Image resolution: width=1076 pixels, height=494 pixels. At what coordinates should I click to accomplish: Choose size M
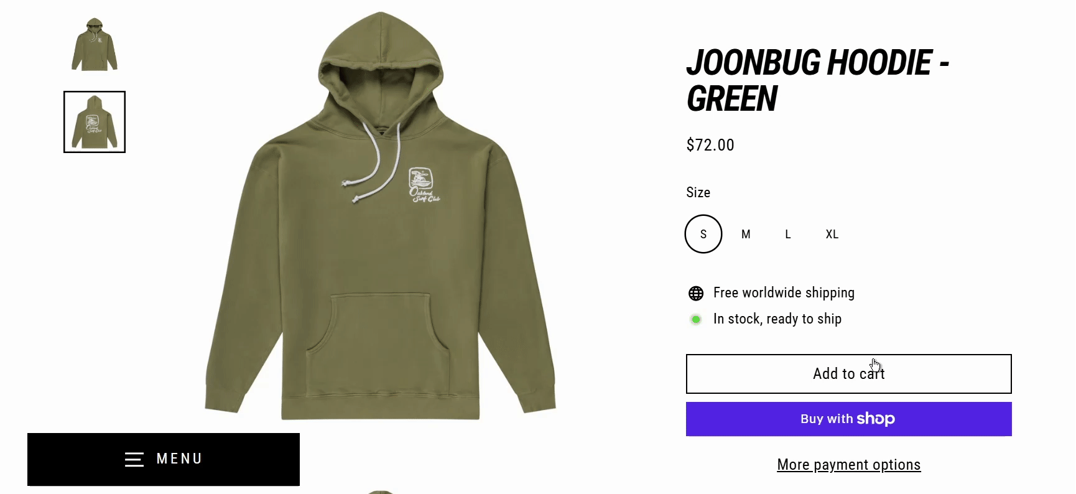746,234
